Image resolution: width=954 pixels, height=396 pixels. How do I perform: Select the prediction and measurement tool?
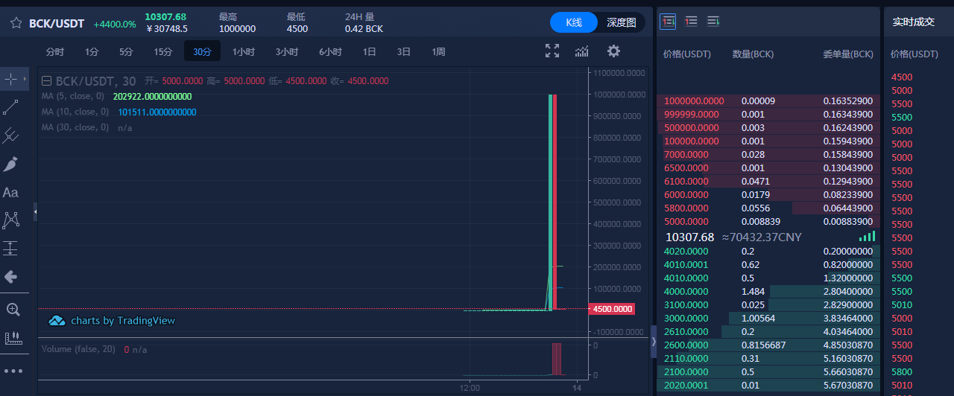(11, 248)
